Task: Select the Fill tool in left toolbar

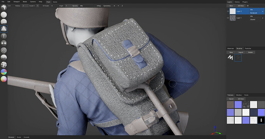Action: click(x=4, y=22)
